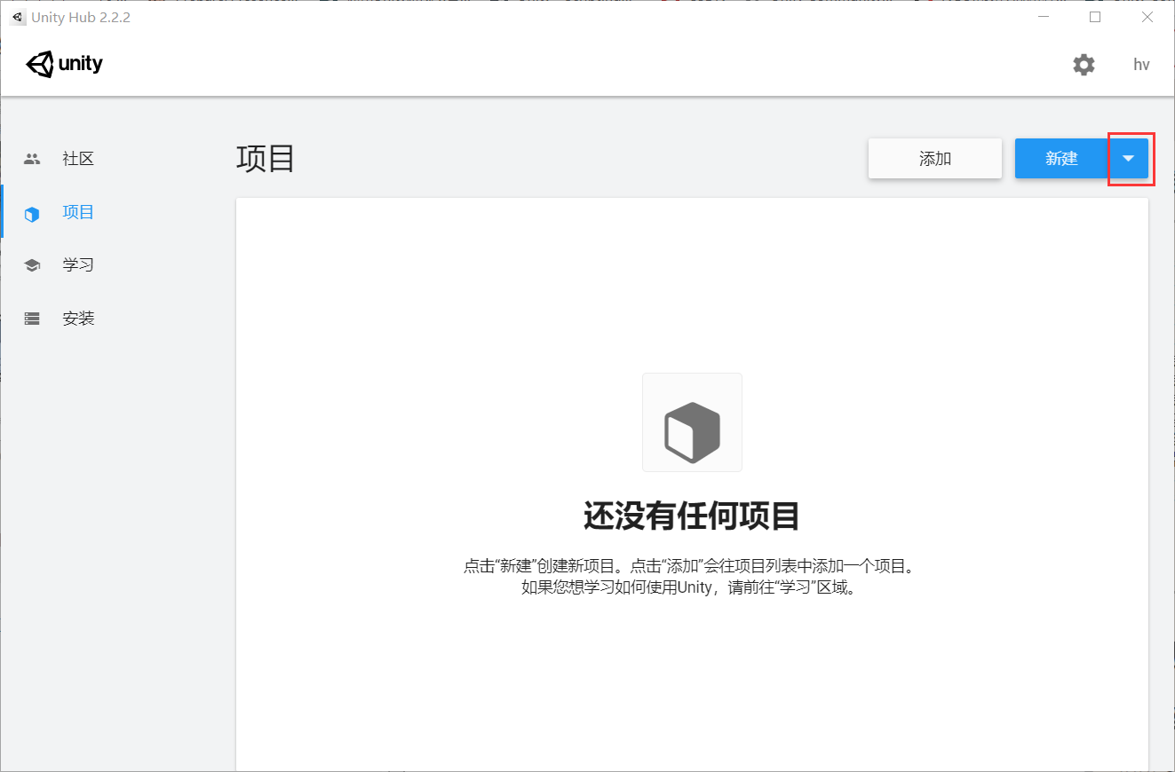This screenshot has height=772, width=1175.
Task: Click the 还没有任何项目 heading text
Action: 692,516
